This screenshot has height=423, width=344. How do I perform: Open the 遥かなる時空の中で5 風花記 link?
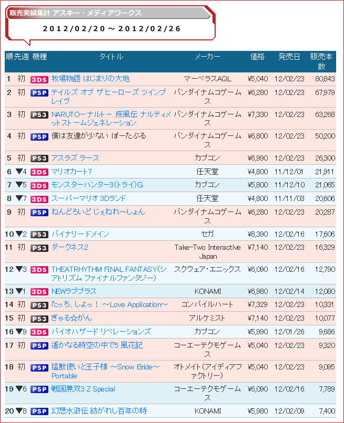click(x=97, y=345)
